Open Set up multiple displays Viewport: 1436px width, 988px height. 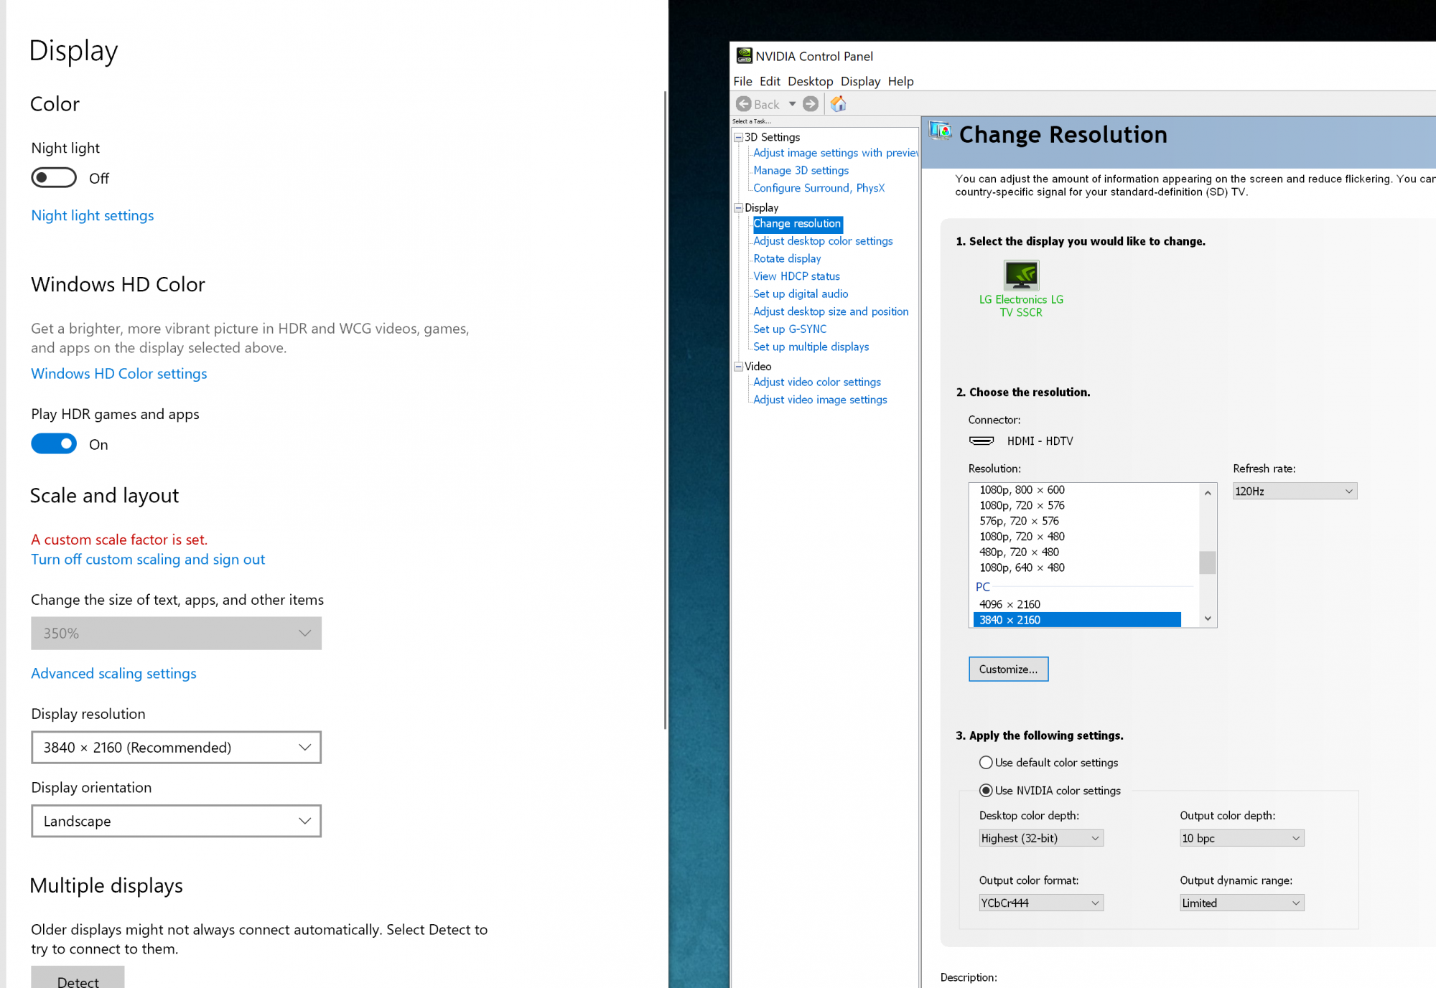(811, 347)
